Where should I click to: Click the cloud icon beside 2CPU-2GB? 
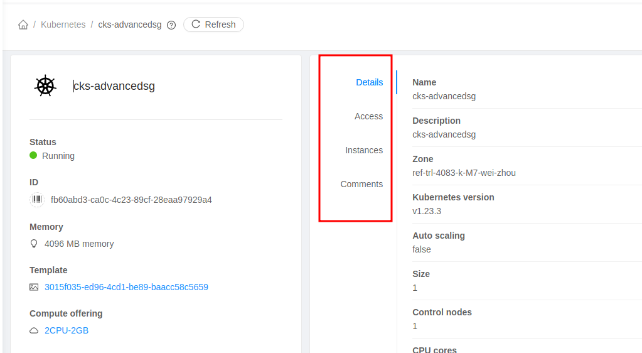pyautogui.click(x=34, y=330)
